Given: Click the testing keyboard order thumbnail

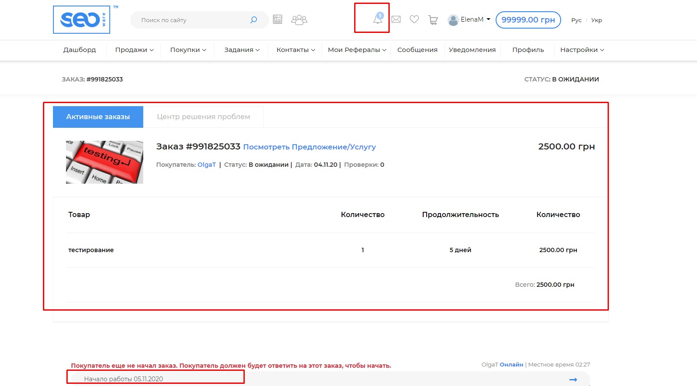Looking at the screenshot, I should coord(105,162).
